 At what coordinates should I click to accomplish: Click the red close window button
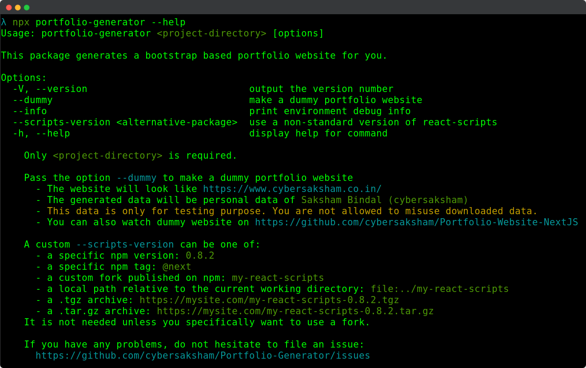point(9,8)
